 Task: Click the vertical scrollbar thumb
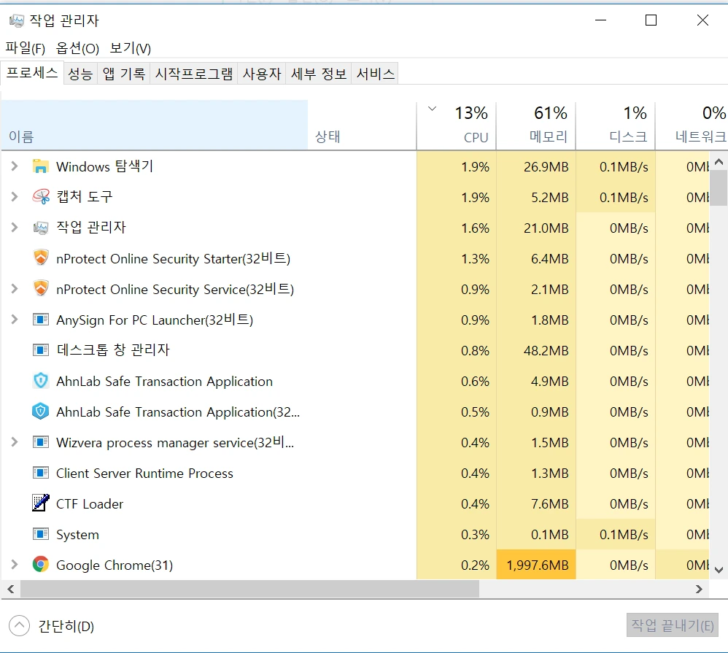tap(719, 188)
